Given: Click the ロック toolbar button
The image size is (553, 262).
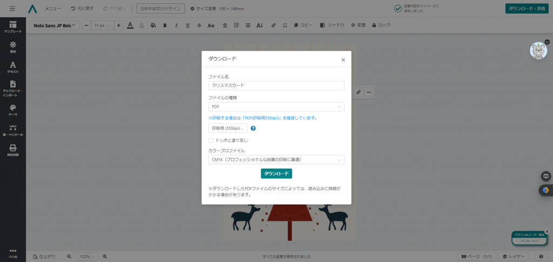Looking at the screenshot, I should coord(381,25).
